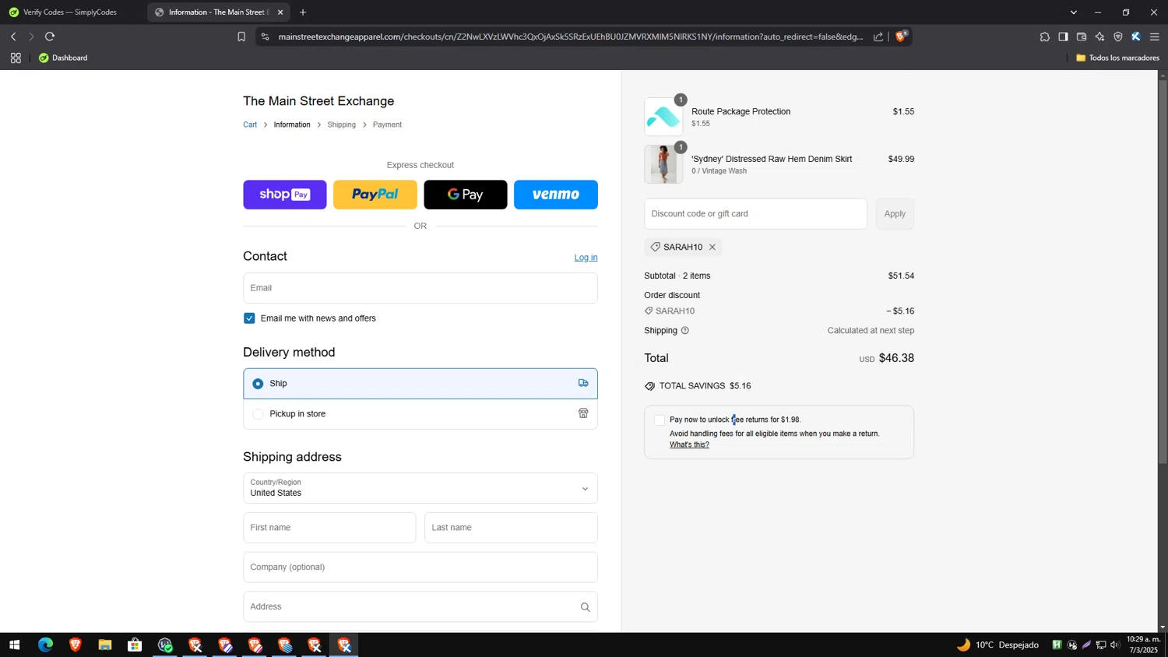Select the Payment breadcrumb step
This screenshot has height=657, width=1168.
[x=387, y=125]
